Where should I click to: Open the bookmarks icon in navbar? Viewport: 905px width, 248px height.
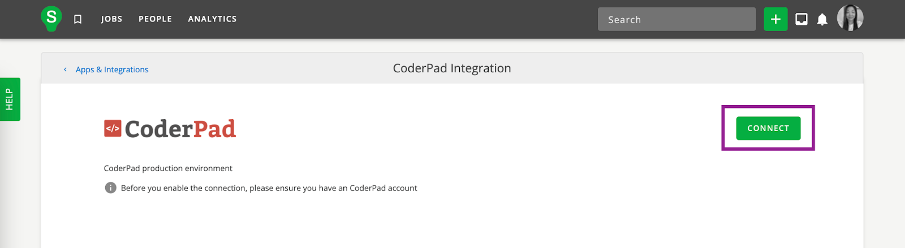click(78, 19)
